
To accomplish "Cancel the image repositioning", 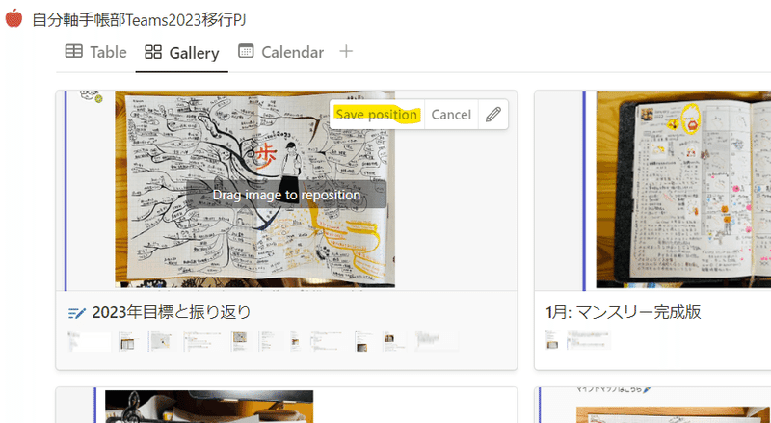I will click(x=451, y=115).
